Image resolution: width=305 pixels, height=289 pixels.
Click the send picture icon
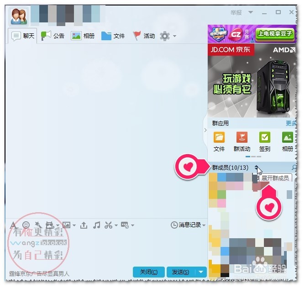(x=66, y=225)
